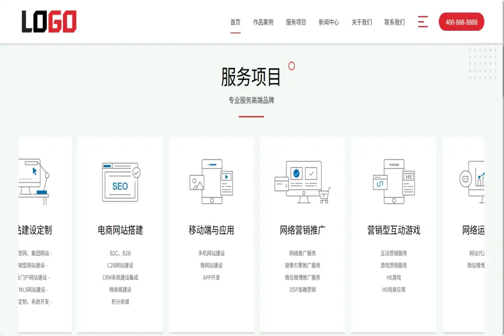
Task: Navigate to 首页 in the top menu
Action: (x=235, y=22)
